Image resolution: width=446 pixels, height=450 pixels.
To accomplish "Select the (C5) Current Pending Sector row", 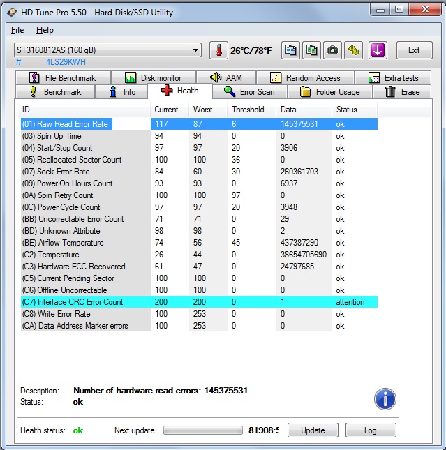I will [x=199, y=278].
